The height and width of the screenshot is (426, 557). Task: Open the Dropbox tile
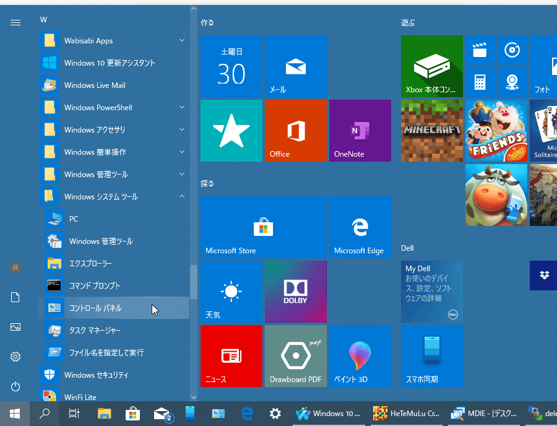click(x=543, y=276)
